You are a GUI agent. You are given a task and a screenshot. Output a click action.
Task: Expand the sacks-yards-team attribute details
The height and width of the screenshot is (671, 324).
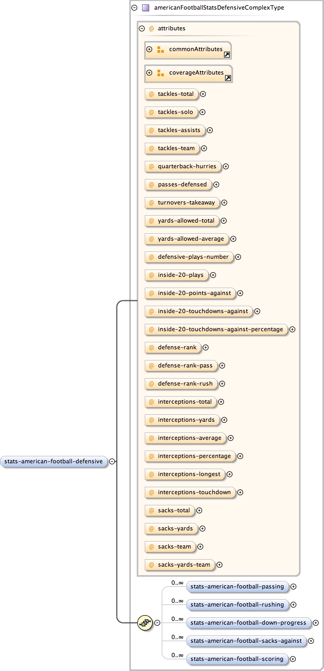[219, 564]
